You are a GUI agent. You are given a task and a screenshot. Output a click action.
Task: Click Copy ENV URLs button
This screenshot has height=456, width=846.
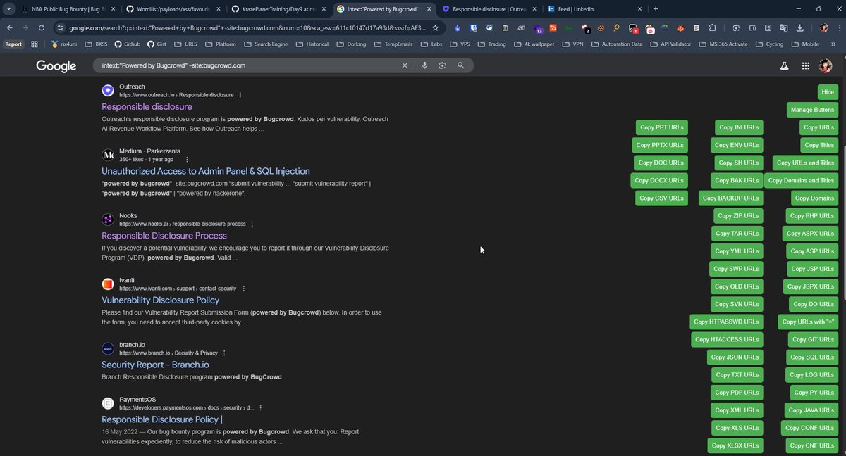(737, 145)
